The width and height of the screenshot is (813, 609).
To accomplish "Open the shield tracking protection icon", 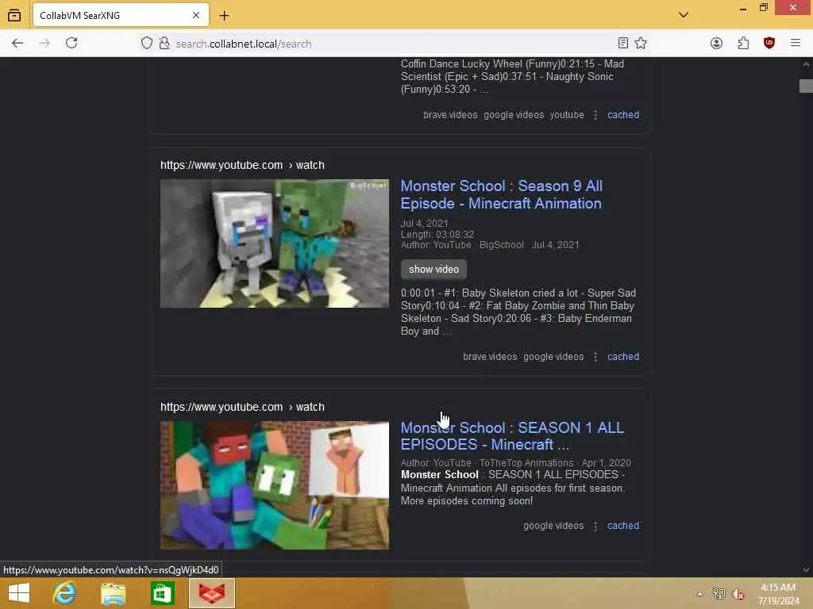I will (147, 44).
